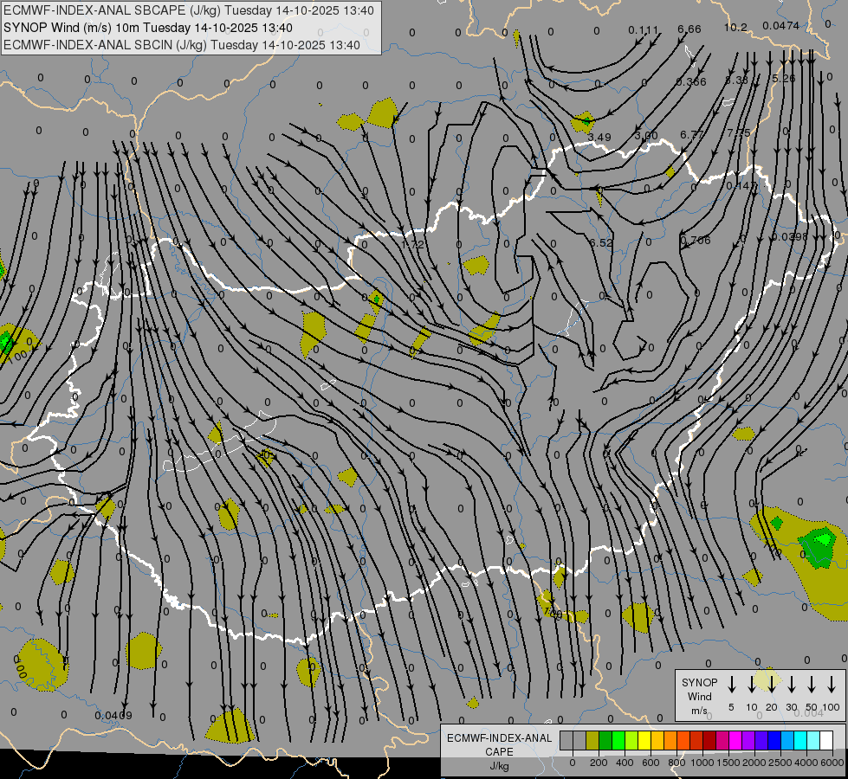The height and width of the screenshot is (779, 848).
Task: Click the 200 tick label on CAPE scale
Action: point(599,763)
